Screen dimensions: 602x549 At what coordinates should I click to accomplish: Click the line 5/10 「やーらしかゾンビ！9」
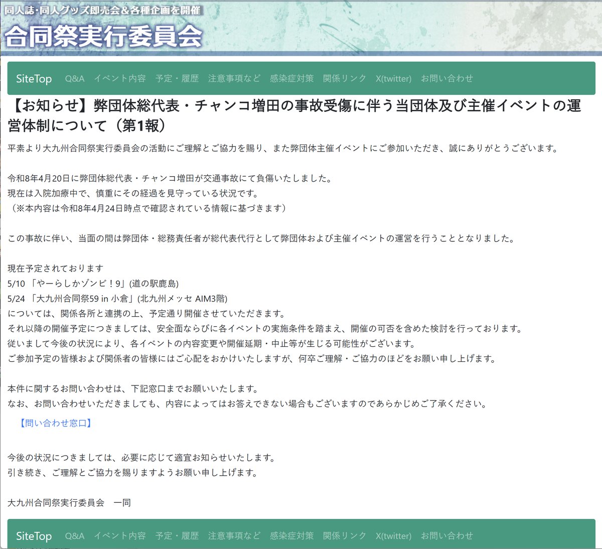[93, 284]
